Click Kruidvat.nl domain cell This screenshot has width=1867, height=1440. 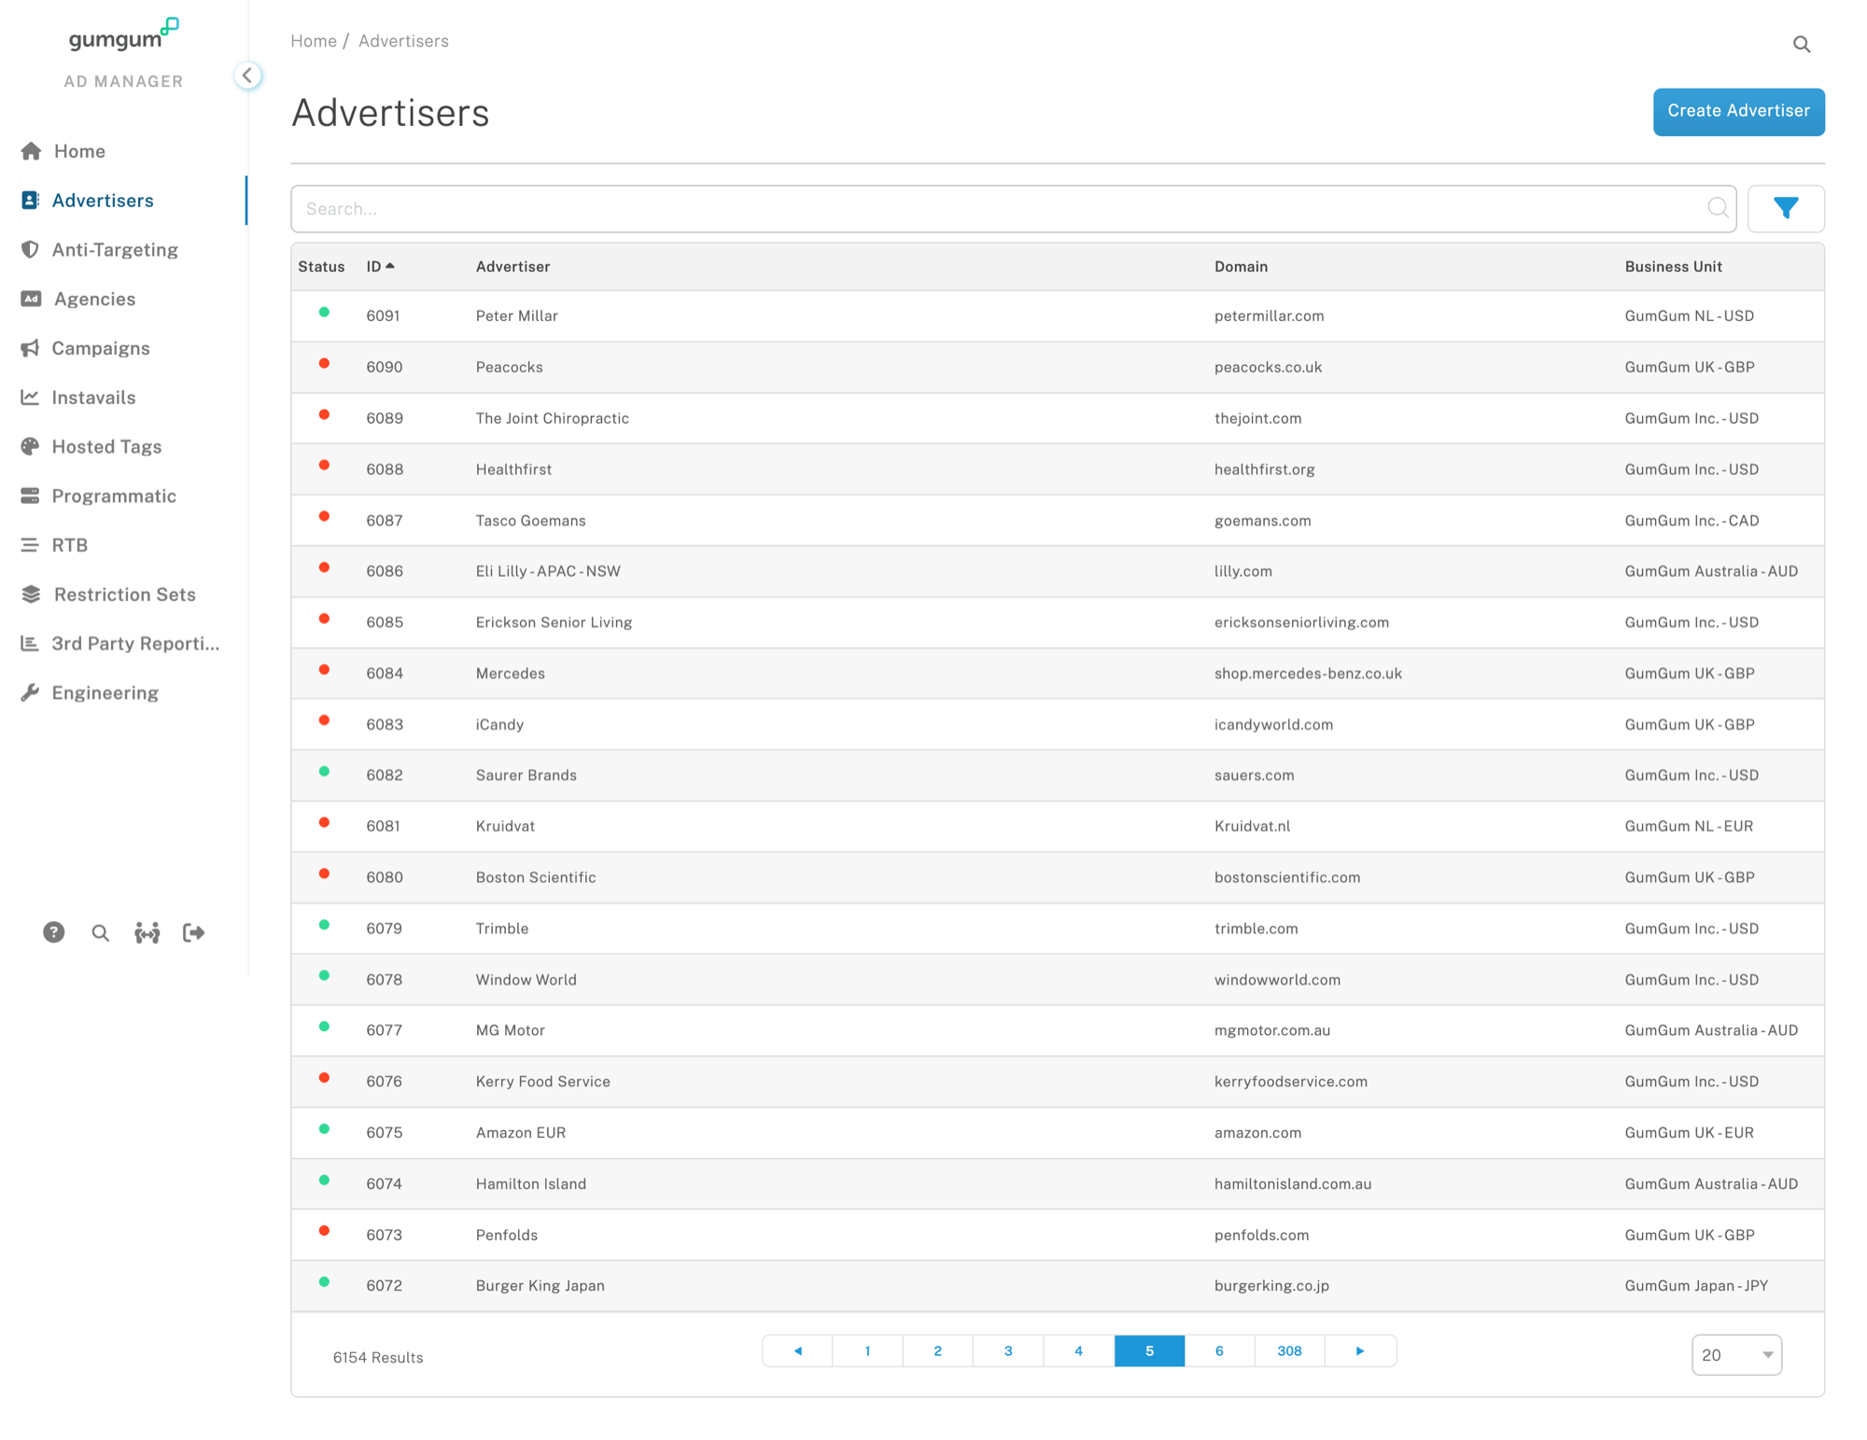1252,826
